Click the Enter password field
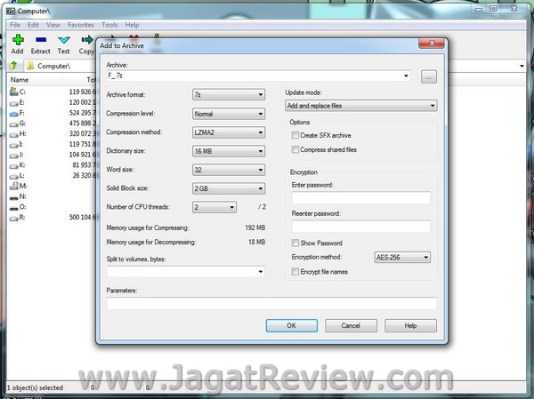 click(360, 198)
